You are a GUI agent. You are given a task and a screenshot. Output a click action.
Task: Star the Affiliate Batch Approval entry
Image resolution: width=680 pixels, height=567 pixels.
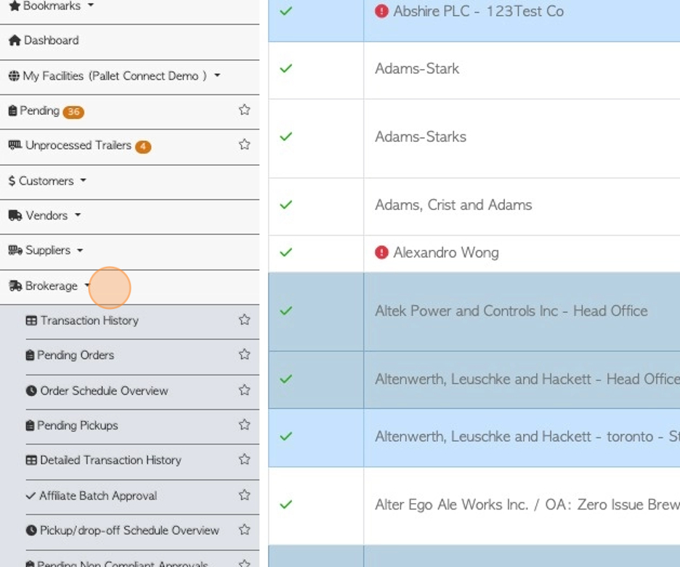coord(245,494)
